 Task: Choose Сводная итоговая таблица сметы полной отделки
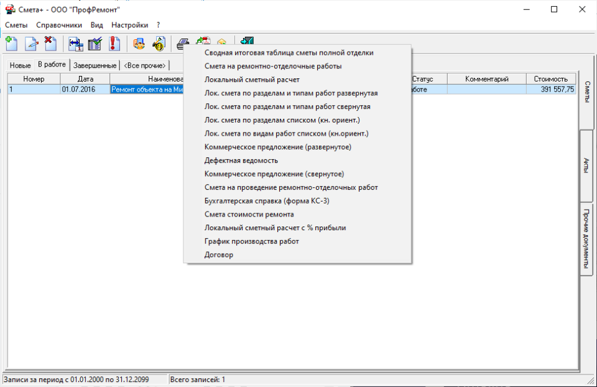point(297,53)
